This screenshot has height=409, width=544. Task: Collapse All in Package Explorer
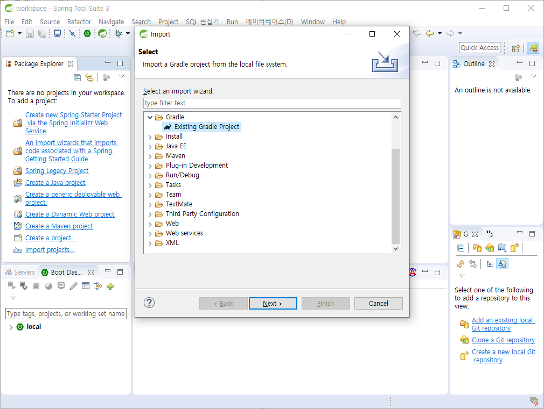coord(78,77)
